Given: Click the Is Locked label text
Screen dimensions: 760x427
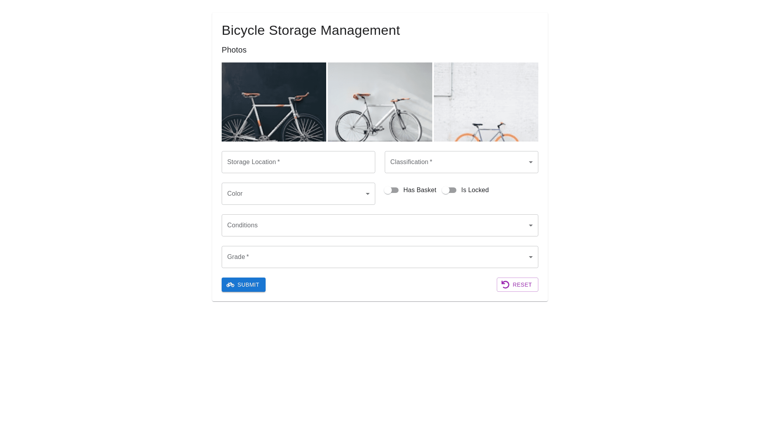Looking at the screenshot, I should 475,190.
